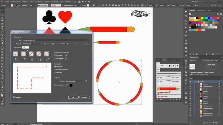This screenshot has width=223, height=125.
Task: Select the Вставить пробелы radio button
Action: click(55, 69)
